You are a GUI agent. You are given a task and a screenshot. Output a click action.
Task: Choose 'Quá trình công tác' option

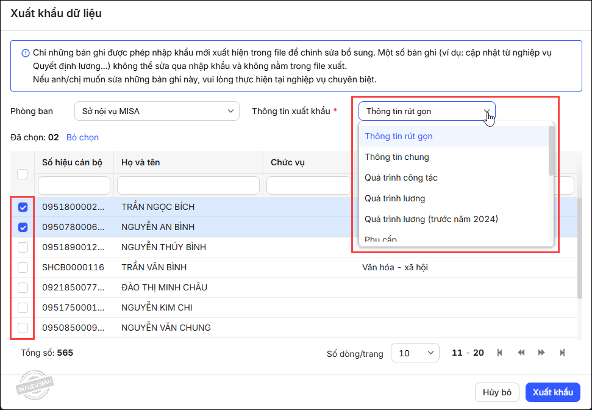[401, 178]
